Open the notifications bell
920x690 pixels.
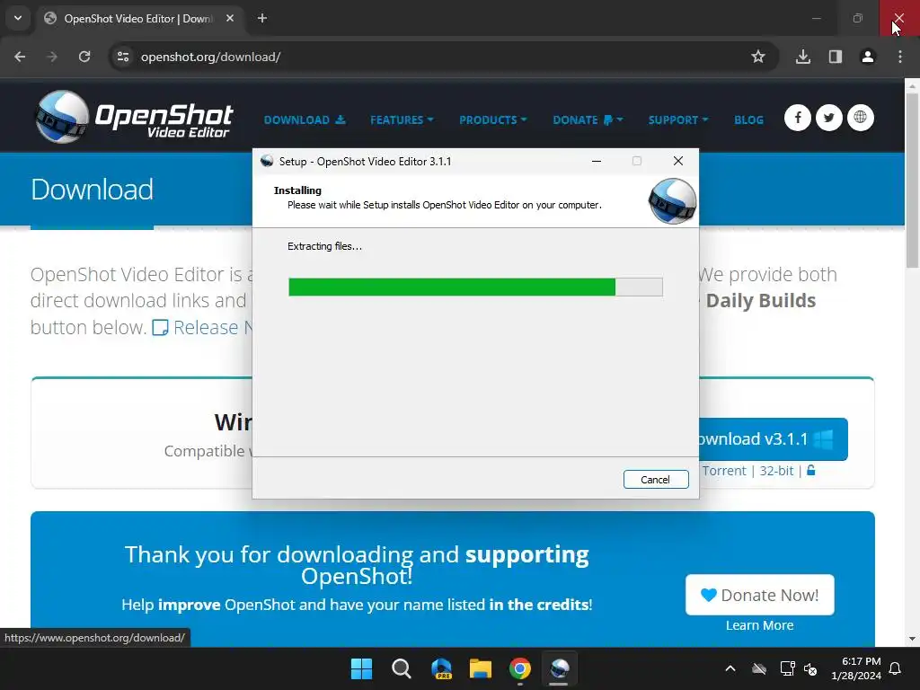click(896, 668)
